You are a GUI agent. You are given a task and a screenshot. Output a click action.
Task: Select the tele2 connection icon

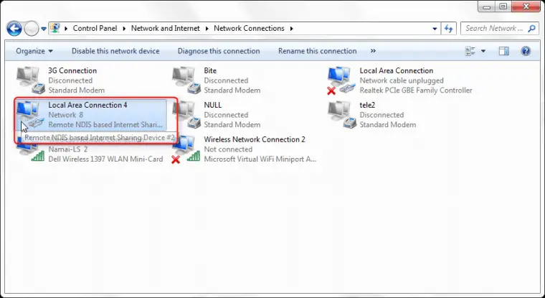341,115
